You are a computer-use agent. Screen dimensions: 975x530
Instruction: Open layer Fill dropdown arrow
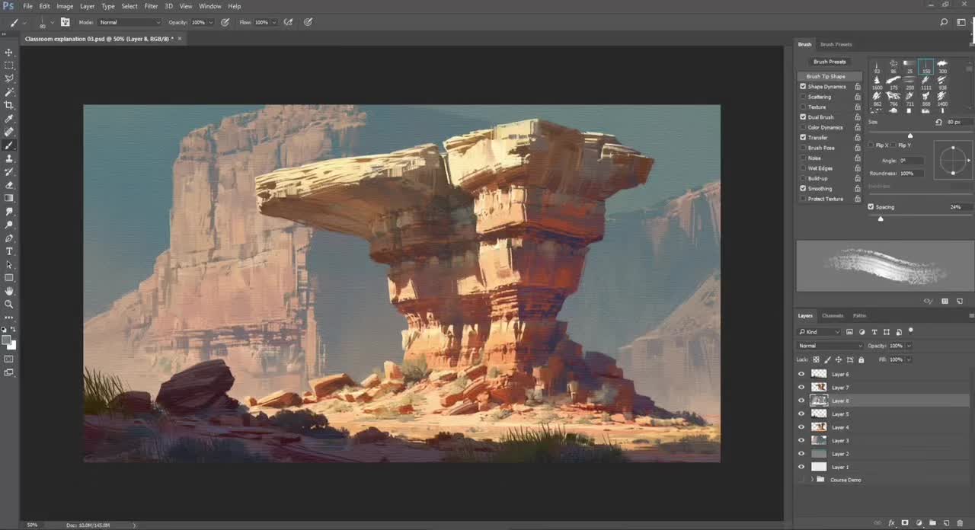tap(909, 359)
